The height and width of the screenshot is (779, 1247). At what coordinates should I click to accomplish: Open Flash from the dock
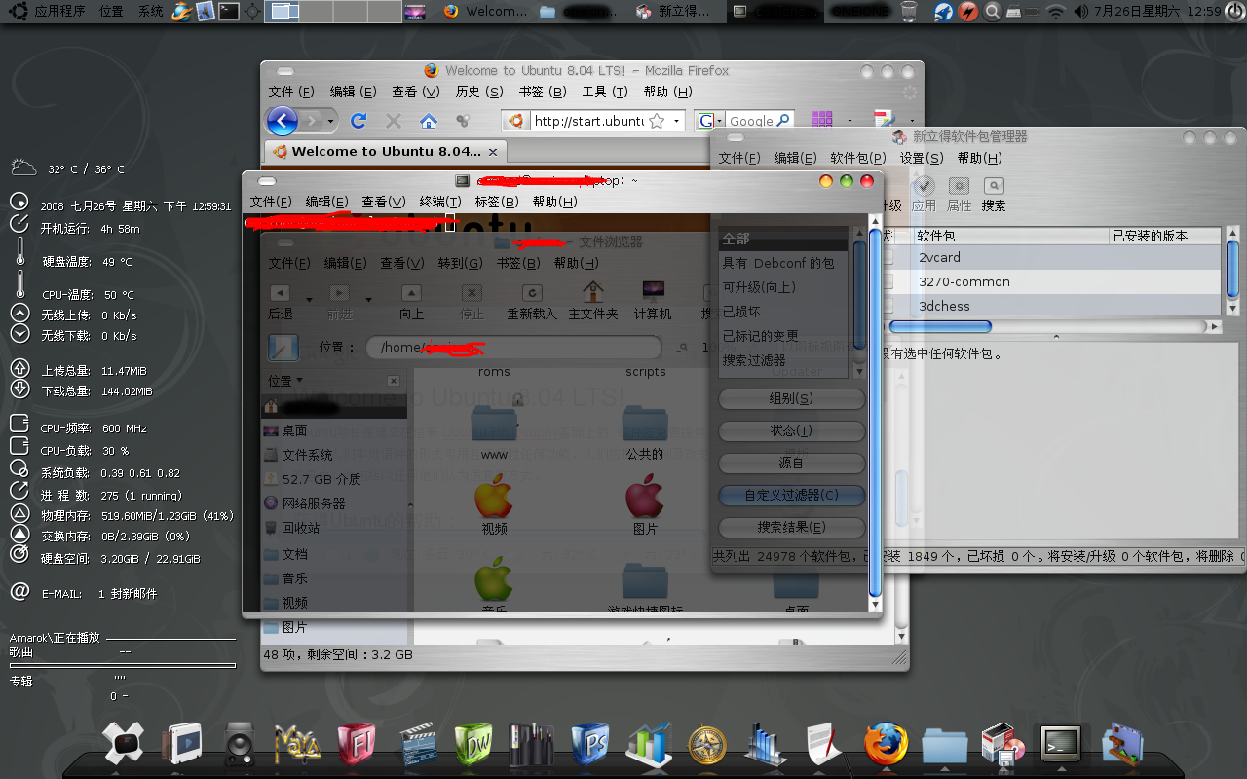(x=357, y=745)
